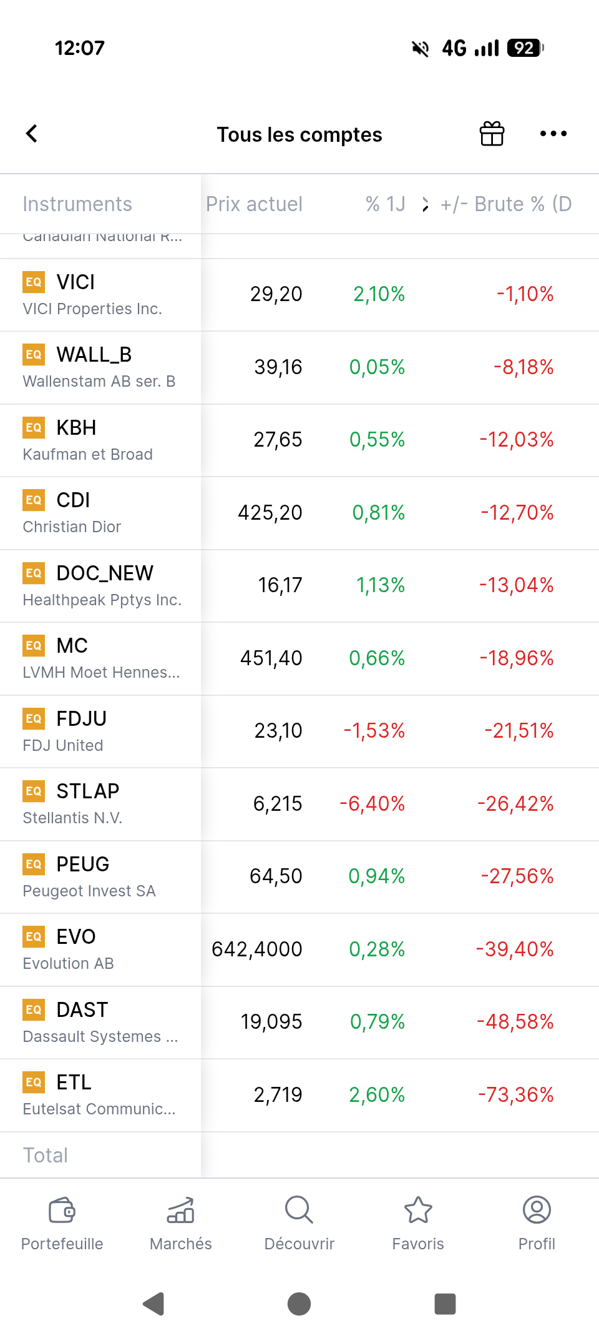Switch to the Marchés tab

181,1224
